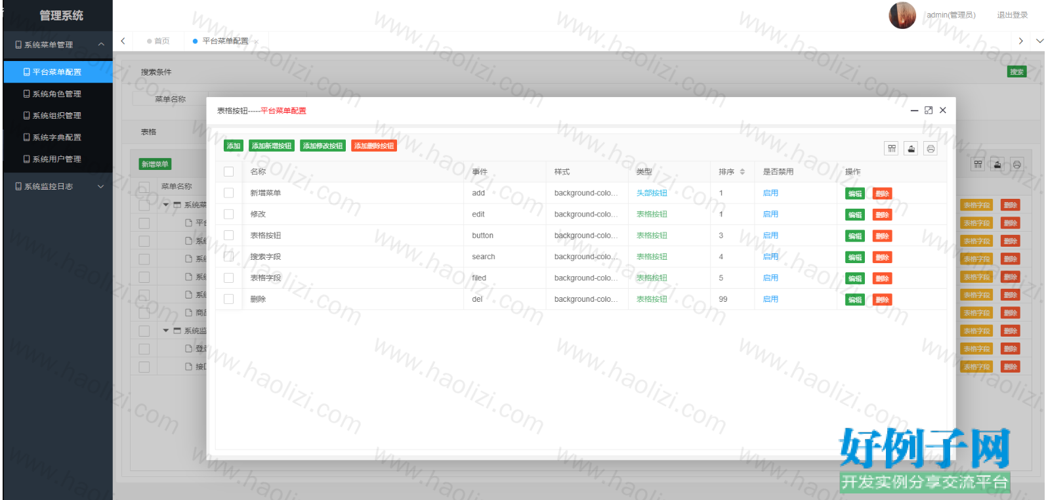
Task: Click 编辑 for the 搜索字段 row
Action: point(855,257)
